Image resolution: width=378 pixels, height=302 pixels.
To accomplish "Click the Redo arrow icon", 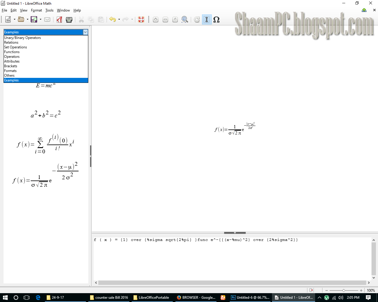I will tap(126, 19).
